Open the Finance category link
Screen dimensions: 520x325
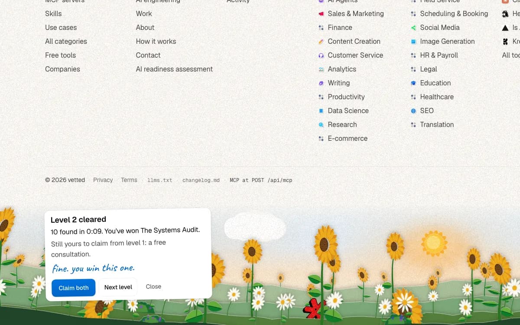[340, 28]
